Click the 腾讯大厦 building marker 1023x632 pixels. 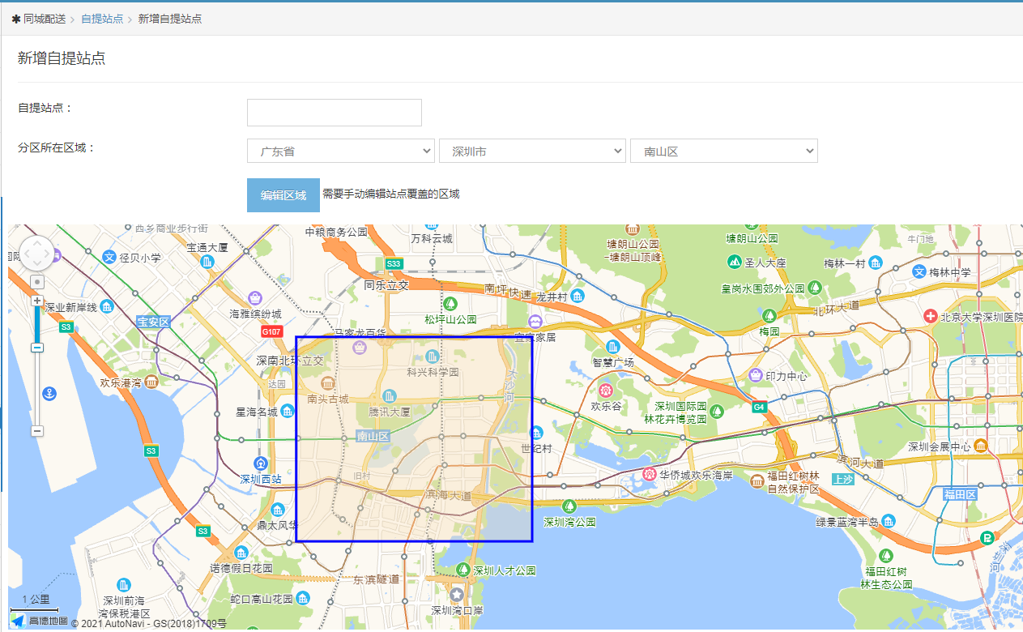point(390,396)
